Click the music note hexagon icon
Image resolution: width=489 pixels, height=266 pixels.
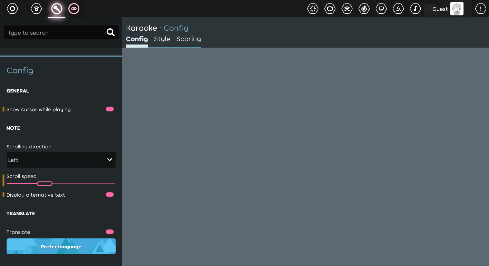tap(415, 9)
